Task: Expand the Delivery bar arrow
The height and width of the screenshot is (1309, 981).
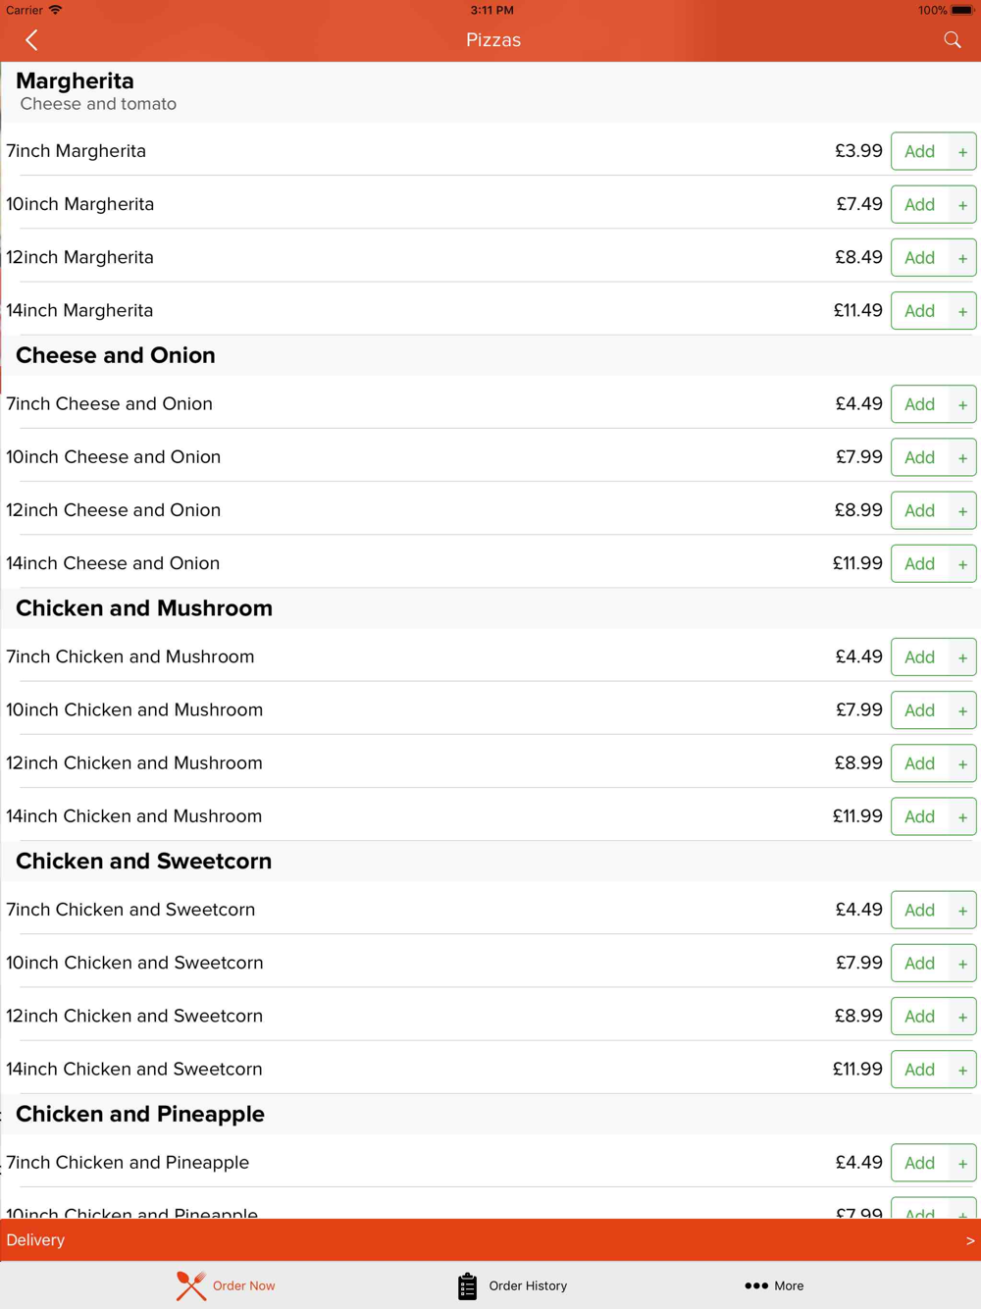Action: click(x=970, y=1240)
